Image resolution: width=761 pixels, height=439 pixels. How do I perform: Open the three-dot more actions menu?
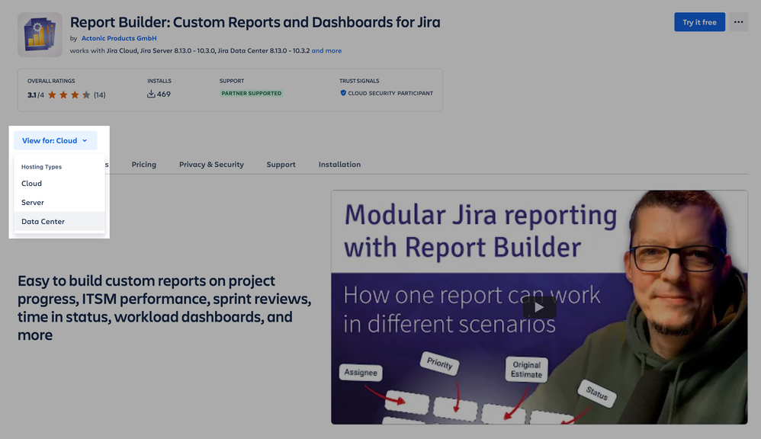(x=738, y=22)
